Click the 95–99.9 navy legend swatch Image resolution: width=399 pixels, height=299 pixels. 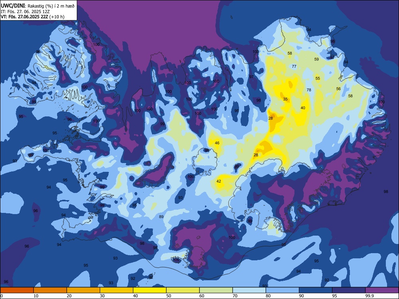point(349,290)
